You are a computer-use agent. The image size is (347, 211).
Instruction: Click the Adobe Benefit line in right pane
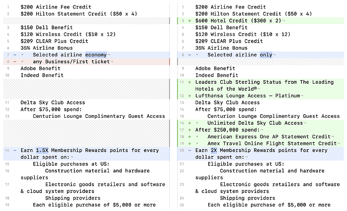pos(217,68)
